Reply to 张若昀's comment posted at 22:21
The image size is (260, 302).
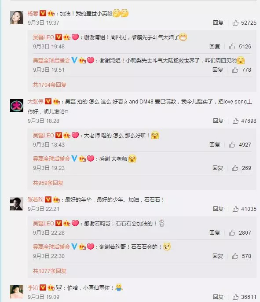point(218,209)
